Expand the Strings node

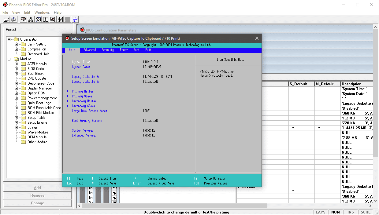click(x=17, y=127)
